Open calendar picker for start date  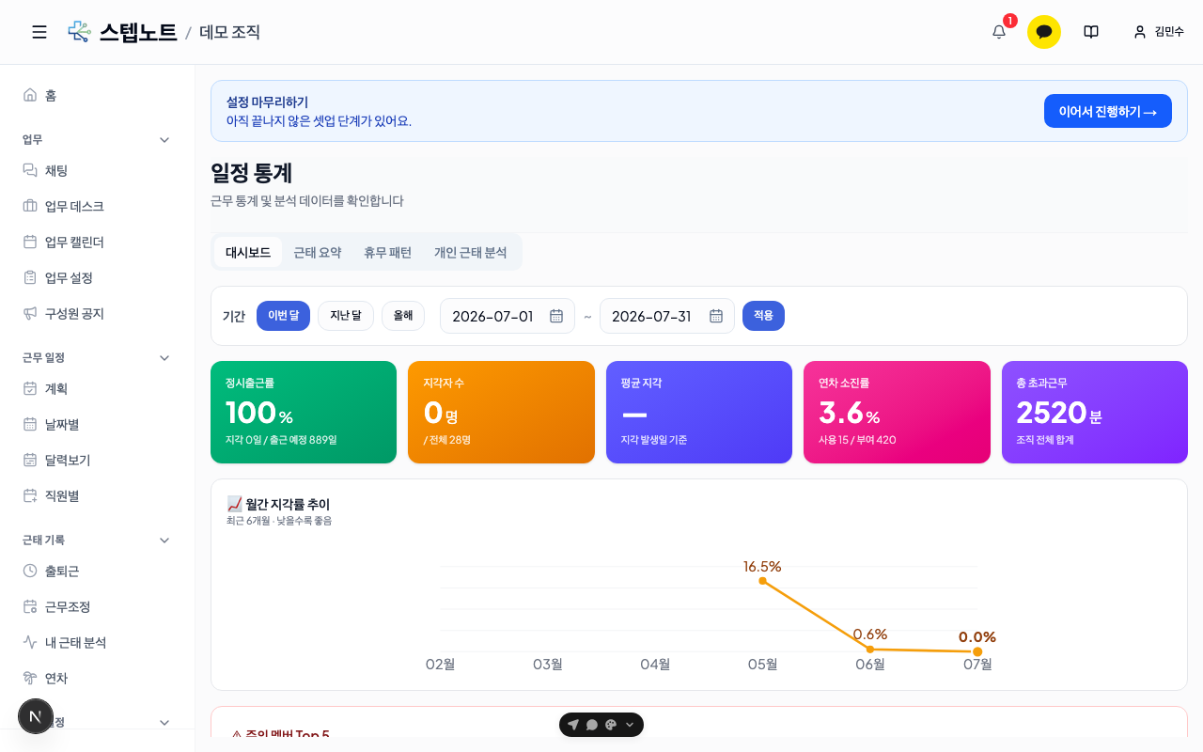click(556, 316)
